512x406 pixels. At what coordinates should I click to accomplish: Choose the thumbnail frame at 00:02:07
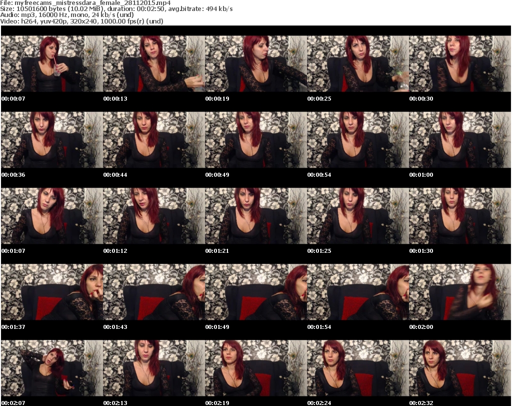click(52, 368)
